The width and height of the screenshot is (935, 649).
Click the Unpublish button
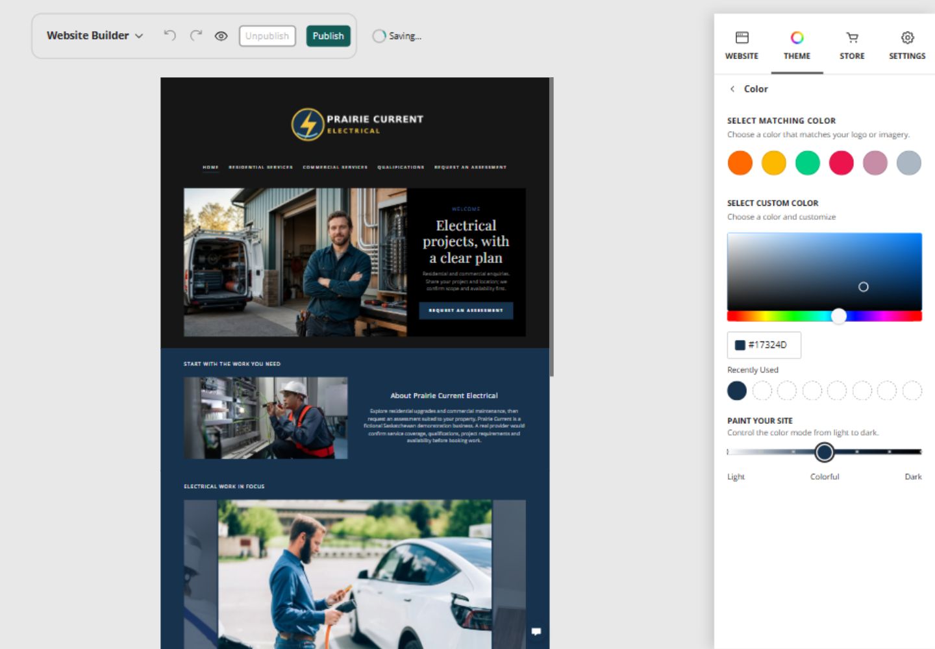click(267, 36)
